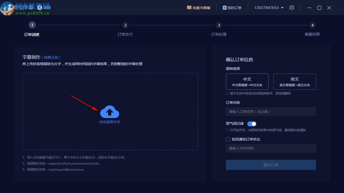
Task: Select step 4 查看结果
Action: coord(312,29)
